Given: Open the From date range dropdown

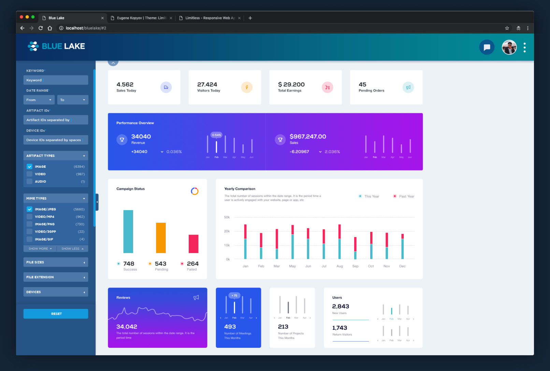Looking at the screenshot, I should pyautogui.click(x=39, y=100).
